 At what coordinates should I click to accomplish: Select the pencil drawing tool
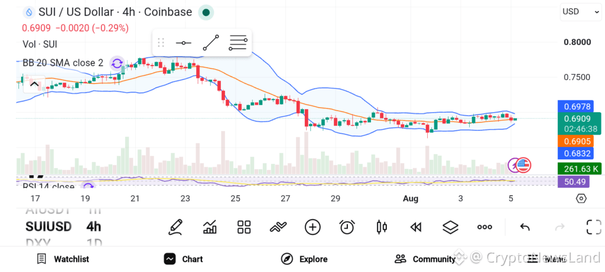(175, 227)
